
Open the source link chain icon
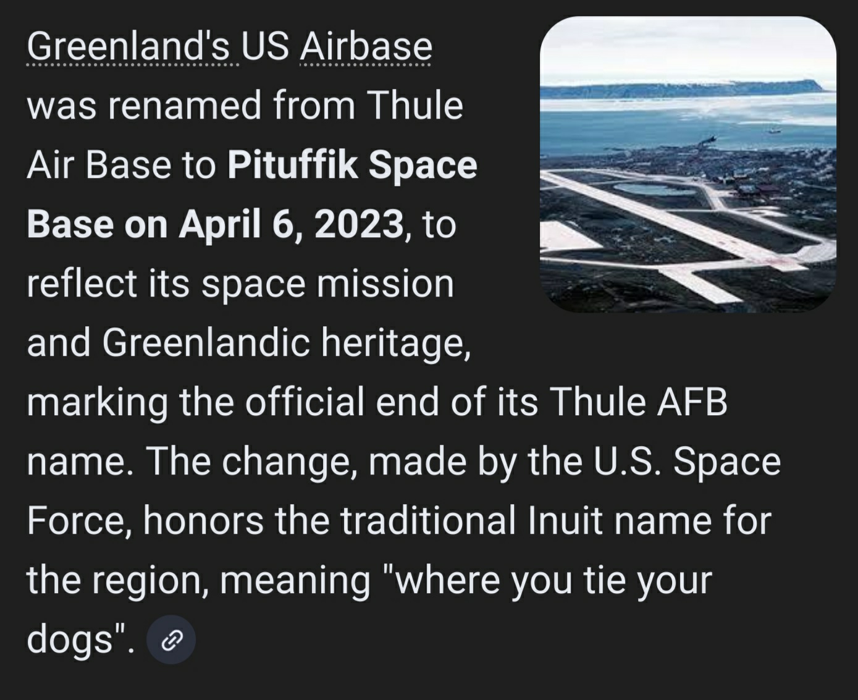171,640
